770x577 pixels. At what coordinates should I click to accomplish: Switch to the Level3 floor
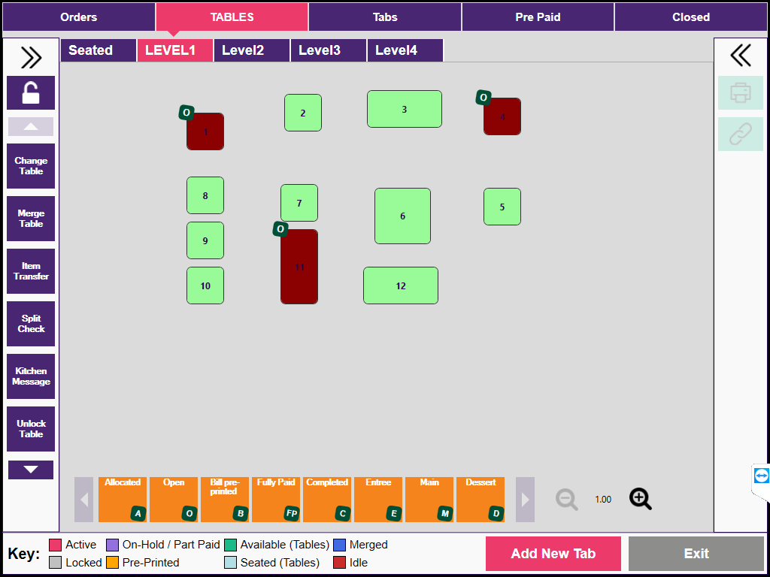[329, 50]
